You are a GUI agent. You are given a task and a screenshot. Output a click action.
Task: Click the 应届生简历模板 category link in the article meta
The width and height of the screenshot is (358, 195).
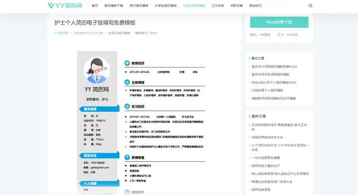(x=119, y=33)
